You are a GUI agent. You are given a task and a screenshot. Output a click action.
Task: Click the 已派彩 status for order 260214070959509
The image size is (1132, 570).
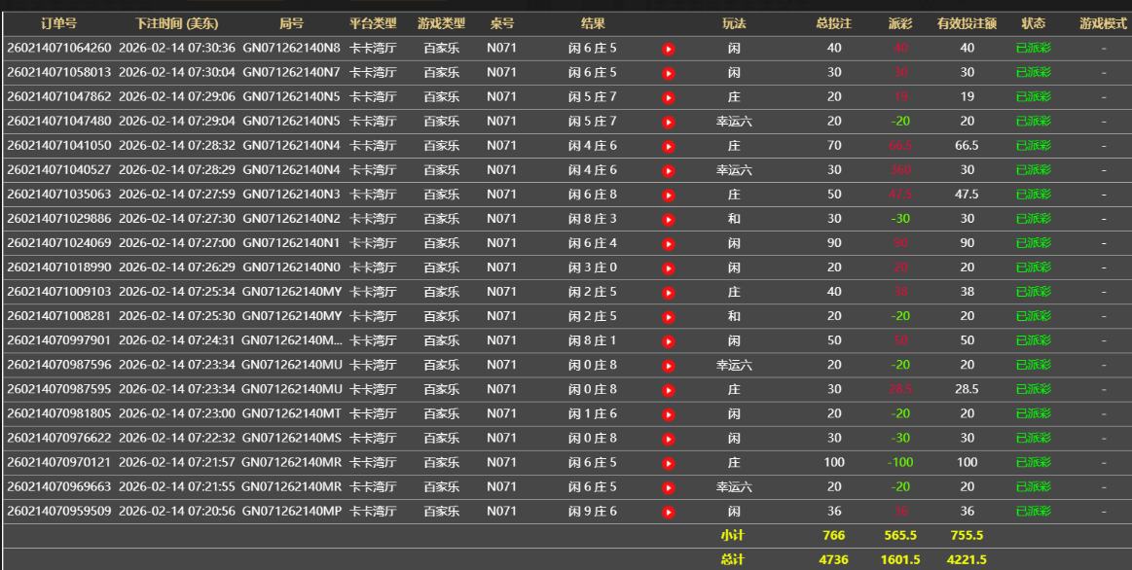1033,512
